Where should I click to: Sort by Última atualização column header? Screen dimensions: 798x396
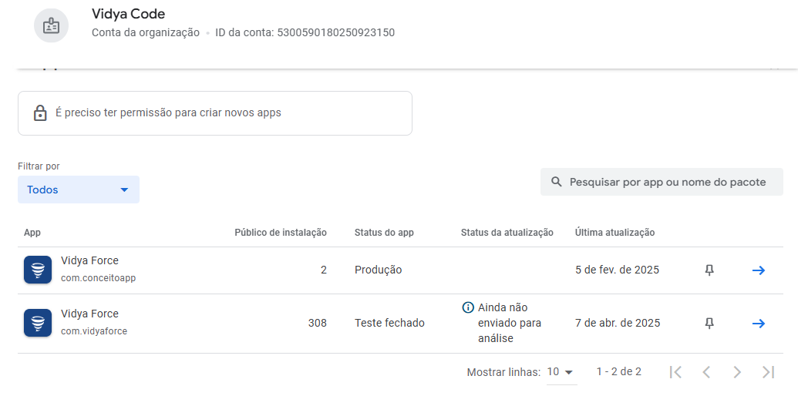[x=614, y=233]
